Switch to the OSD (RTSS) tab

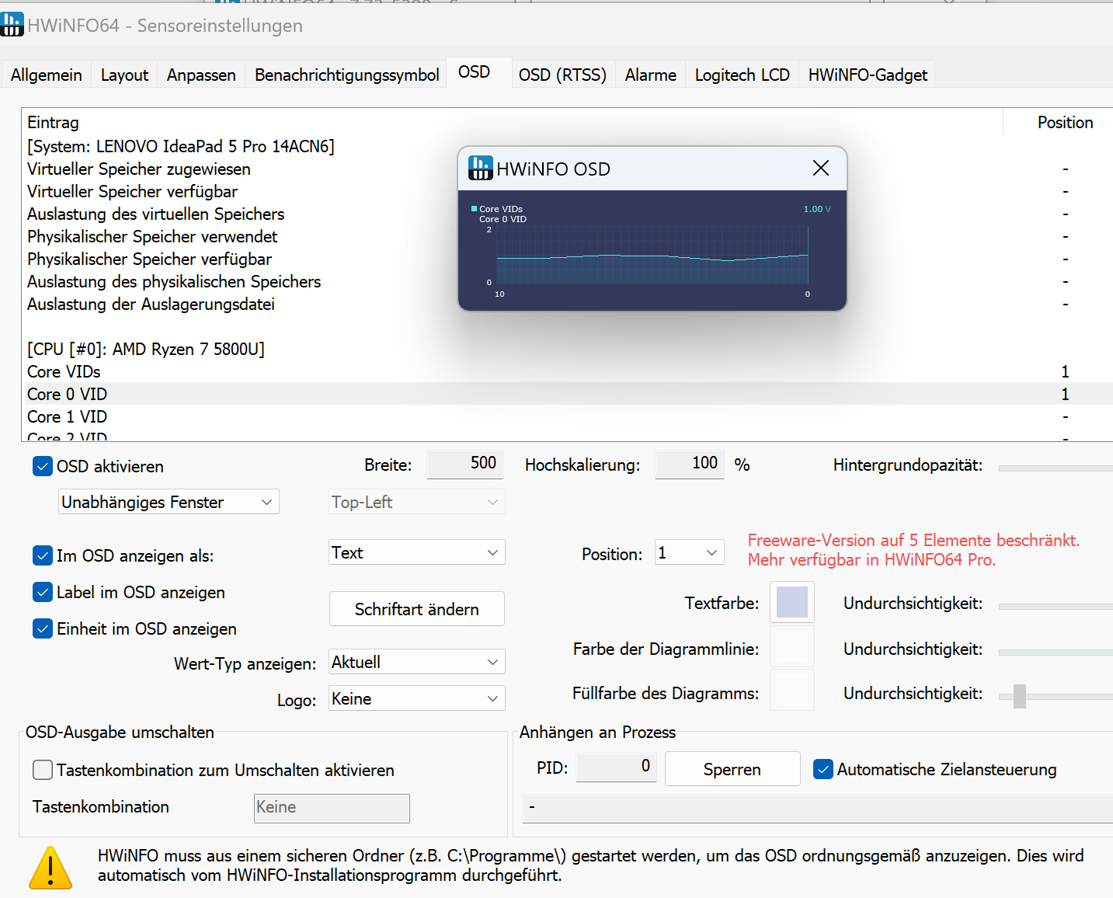tap(563, 75)
